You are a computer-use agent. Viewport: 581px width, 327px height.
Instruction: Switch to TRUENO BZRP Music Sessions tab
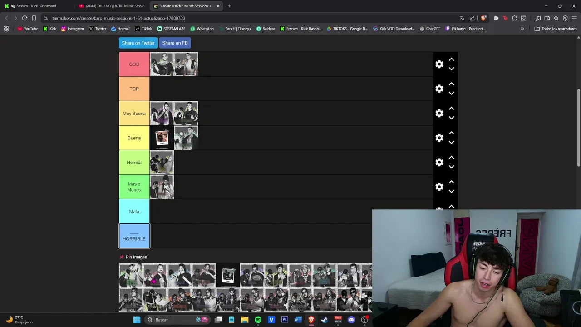pyautogui.click(x=112, y=6)
